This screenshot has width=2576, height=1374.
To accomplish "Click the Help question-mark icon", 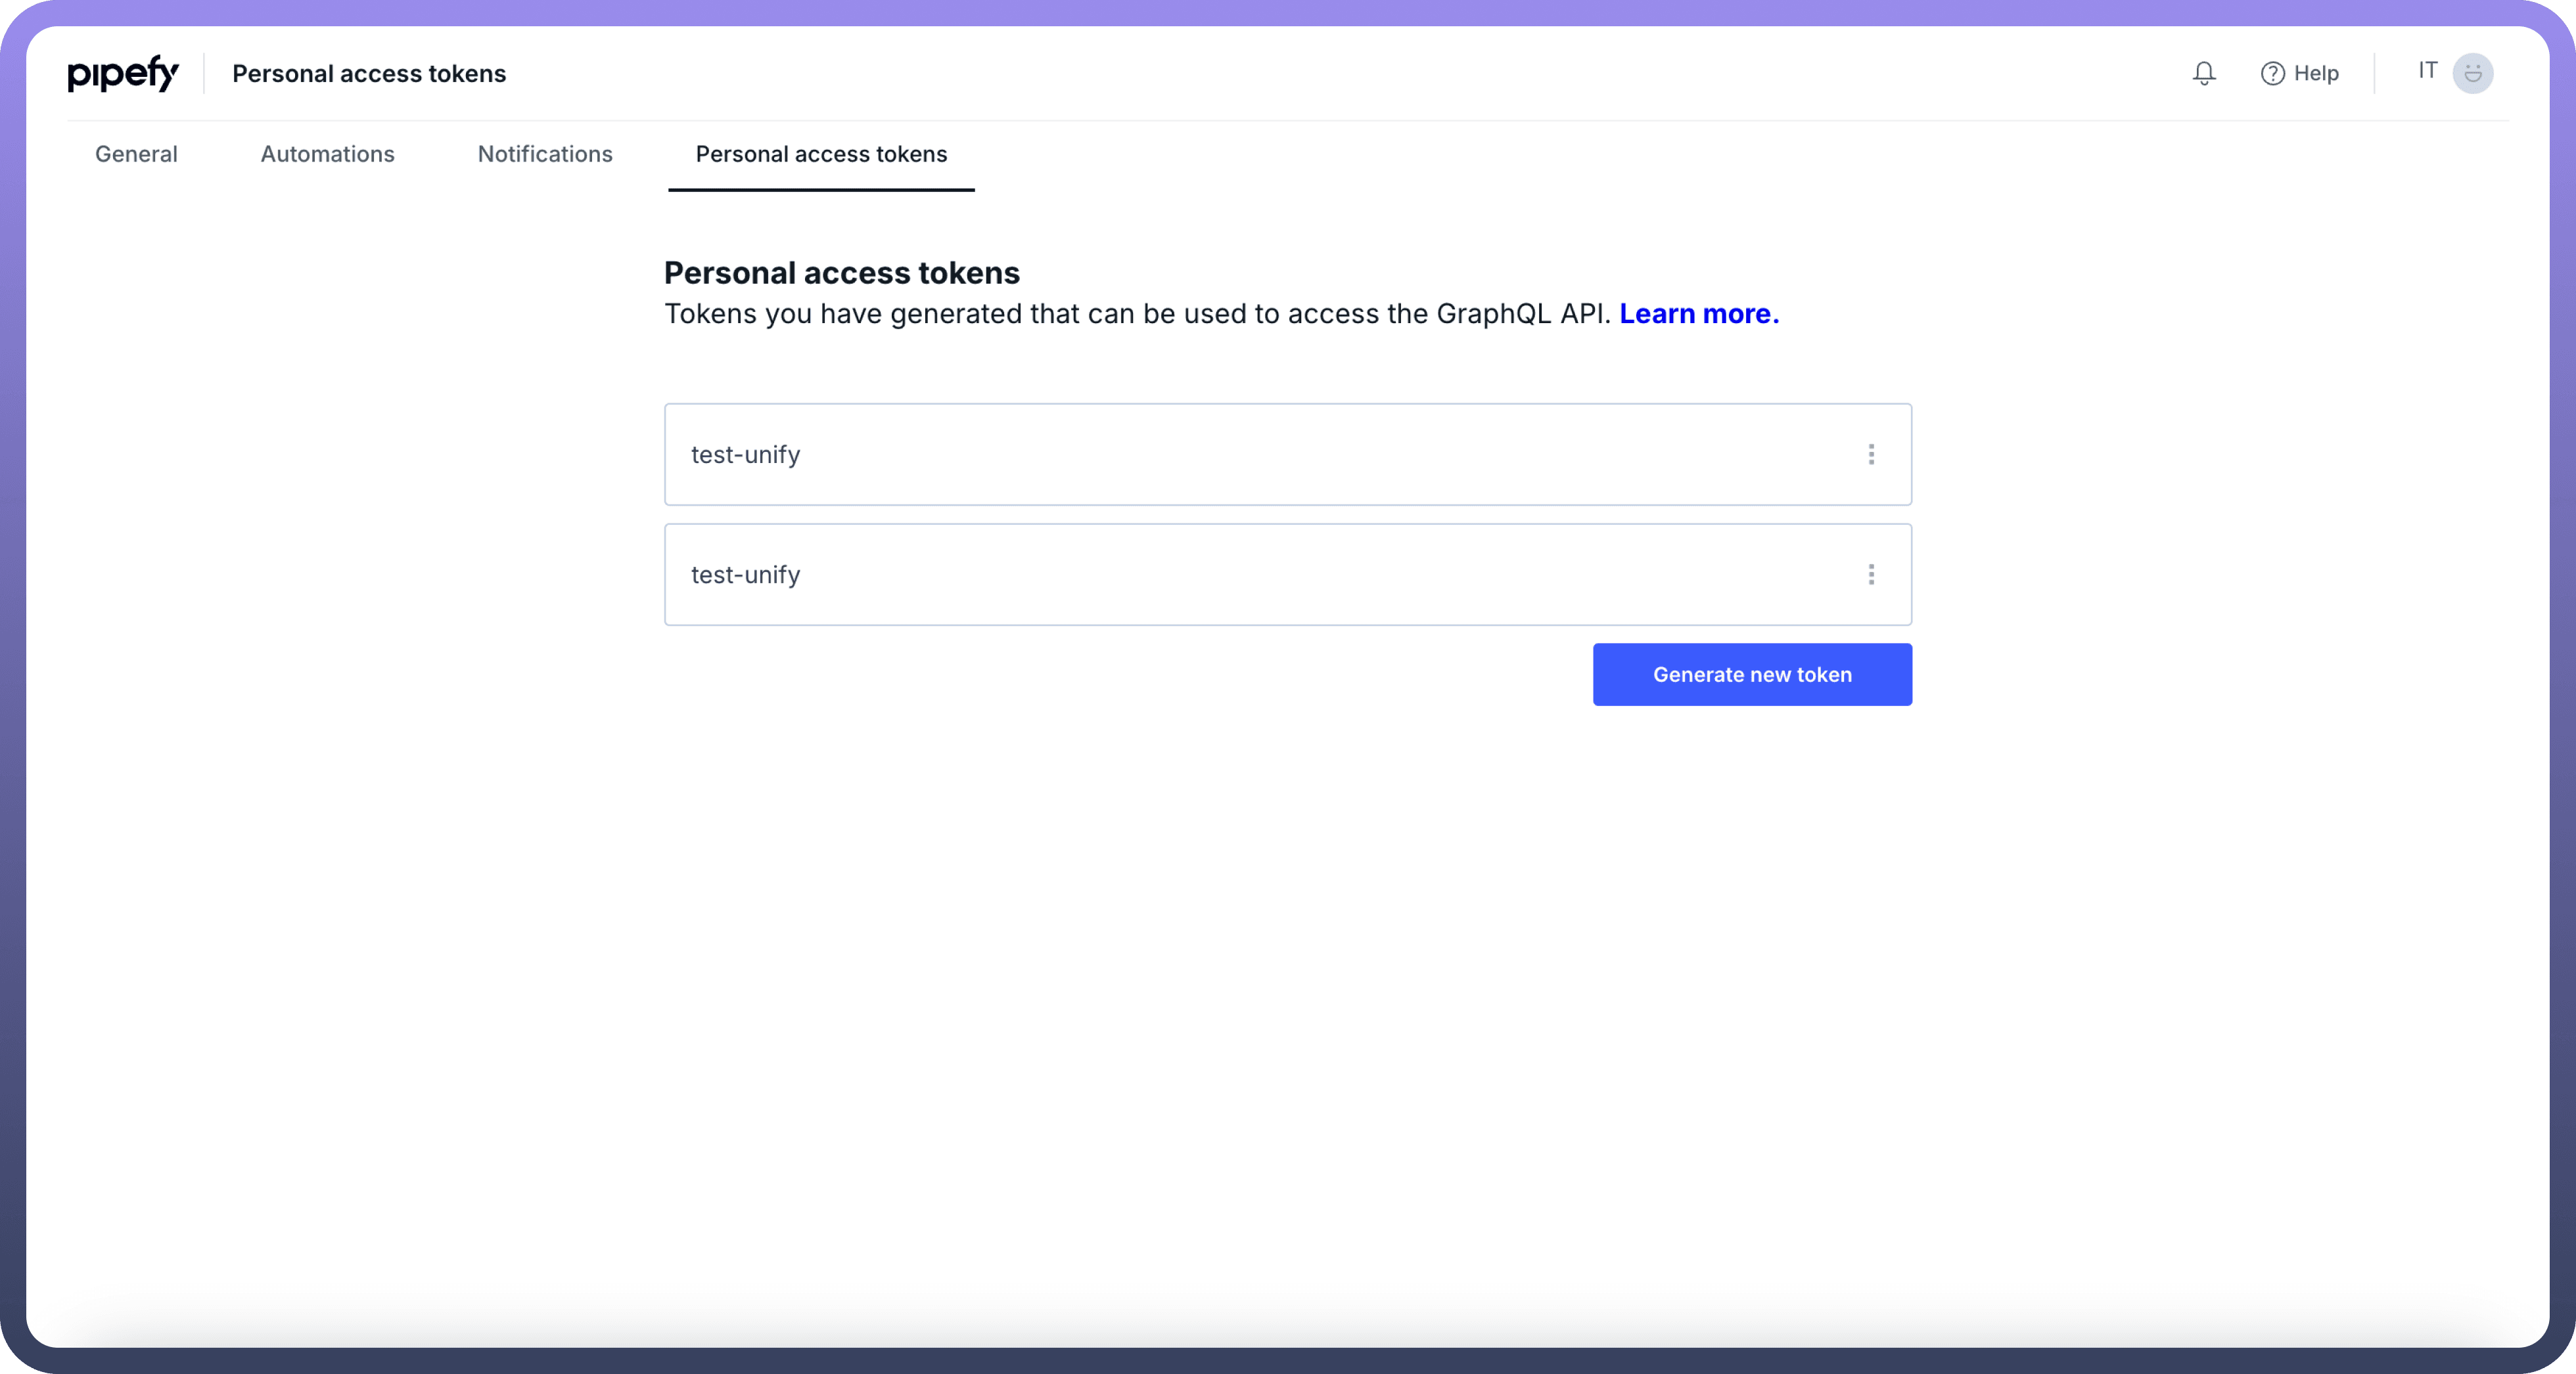I will tap(2272, 74).
